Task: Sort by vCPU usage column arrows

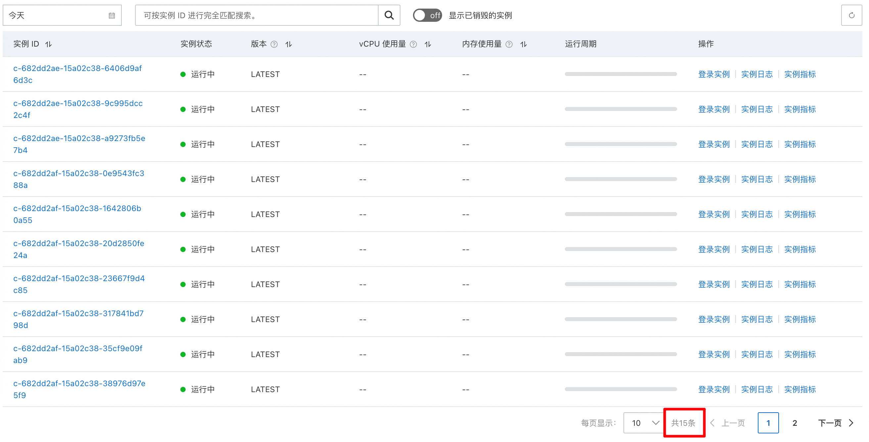Action: pos(428,44)
